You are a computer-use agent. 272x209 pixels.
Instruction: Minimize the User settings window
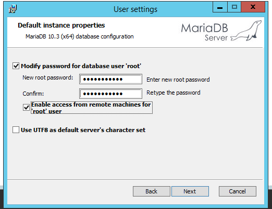click(x=220, y=7)
